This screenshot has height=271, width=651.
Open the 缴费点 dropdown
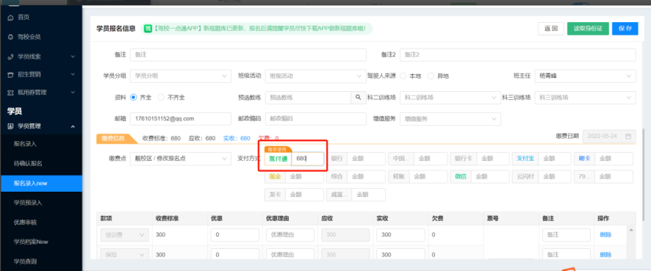(181, 159)
